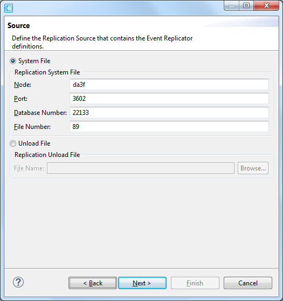Click the Node: label

[23, 85]
